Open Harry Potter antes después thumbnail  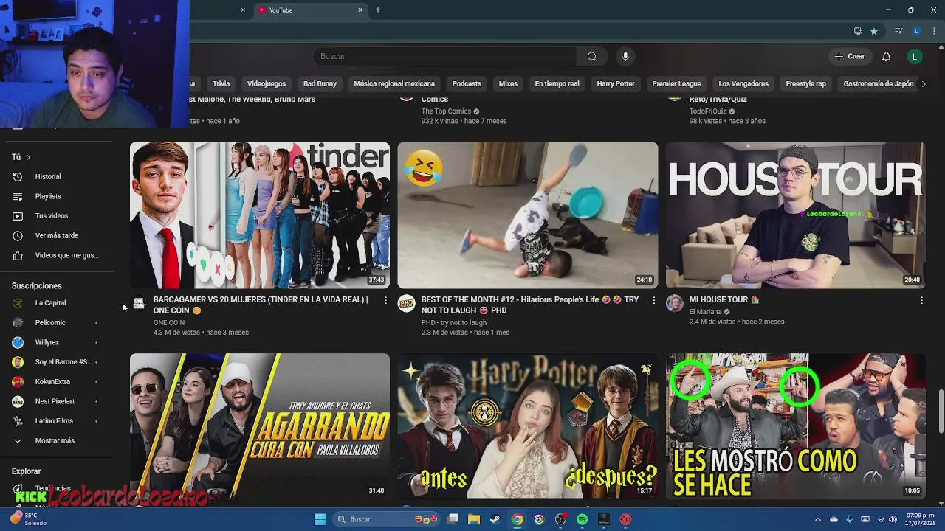(x=528, y=426)
